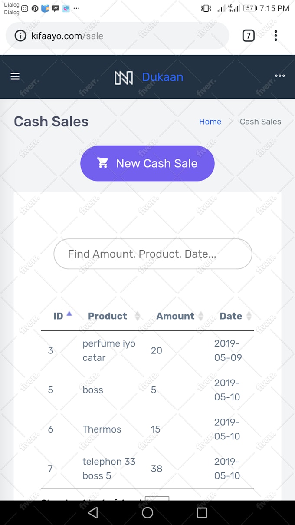Sort table by ID column arrow
Image resolution: width=295 pixels, height=525 pixels.
point(69,314)
